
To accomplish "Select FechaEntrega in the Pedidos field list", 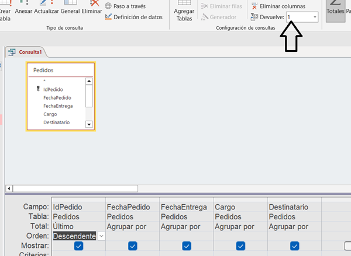I will pos(57,106).
